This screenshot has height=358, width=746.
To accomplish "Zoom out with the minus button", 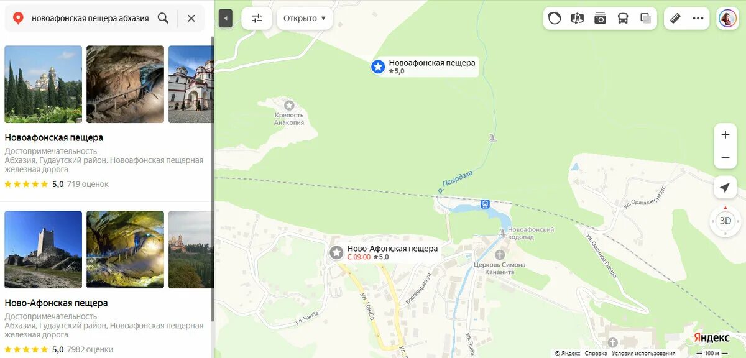I will coord(725,157).
